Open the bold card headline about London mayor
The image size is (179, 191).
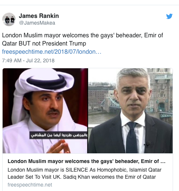87,161
